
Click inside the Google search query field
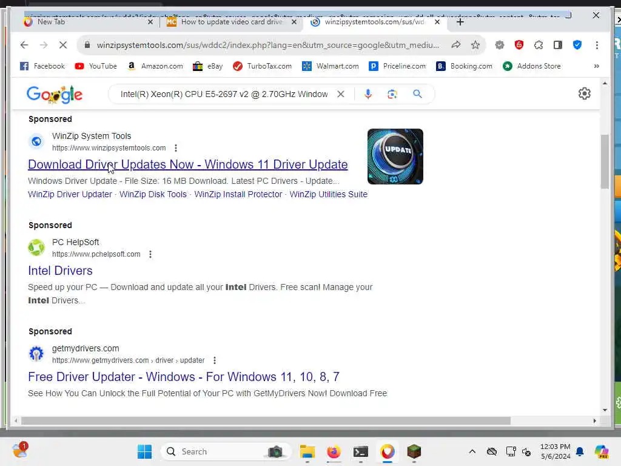point(224,94)
